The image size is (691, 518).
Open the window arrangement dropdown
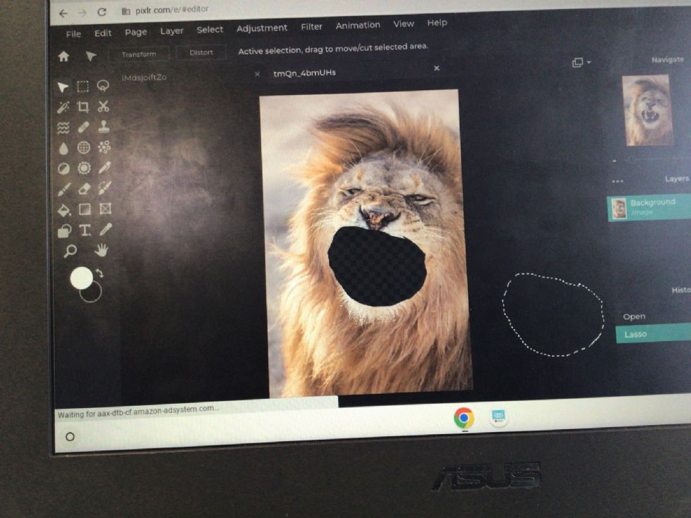tap(581, 63)
